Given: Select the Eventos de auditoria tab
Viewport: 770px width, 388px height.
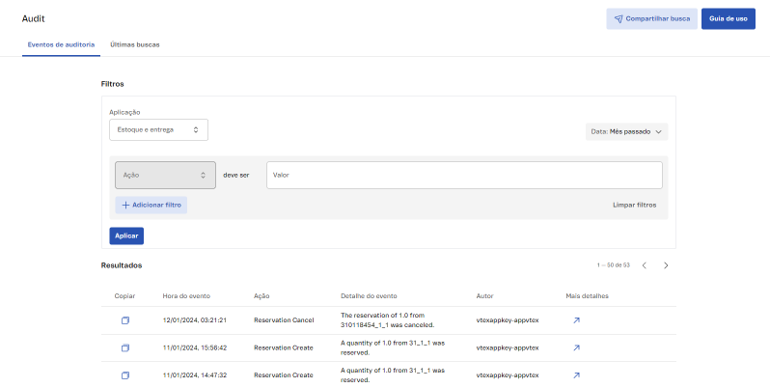Looking at the screenshot, I should pyautogui.click(x=61, y=45).
